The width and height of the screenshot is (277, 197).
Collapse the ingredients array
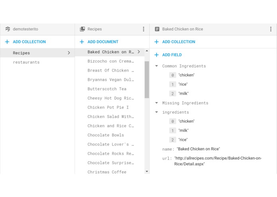(x=156, y=112)
